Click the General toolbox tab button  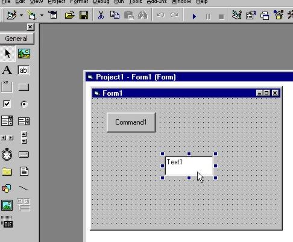click(17, 39)
